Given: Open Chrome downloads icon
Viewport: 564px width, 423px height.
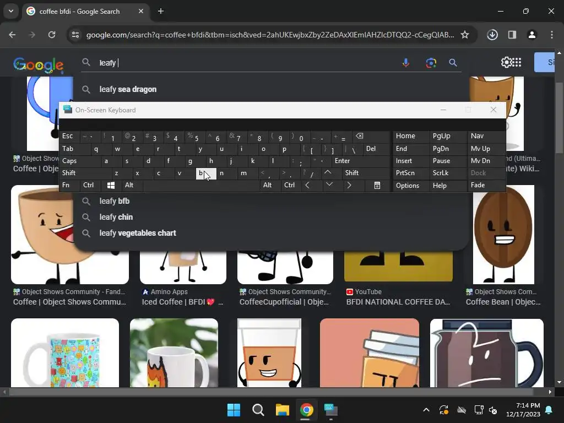Looking at the screenshot, I should (x=492, y=35).
